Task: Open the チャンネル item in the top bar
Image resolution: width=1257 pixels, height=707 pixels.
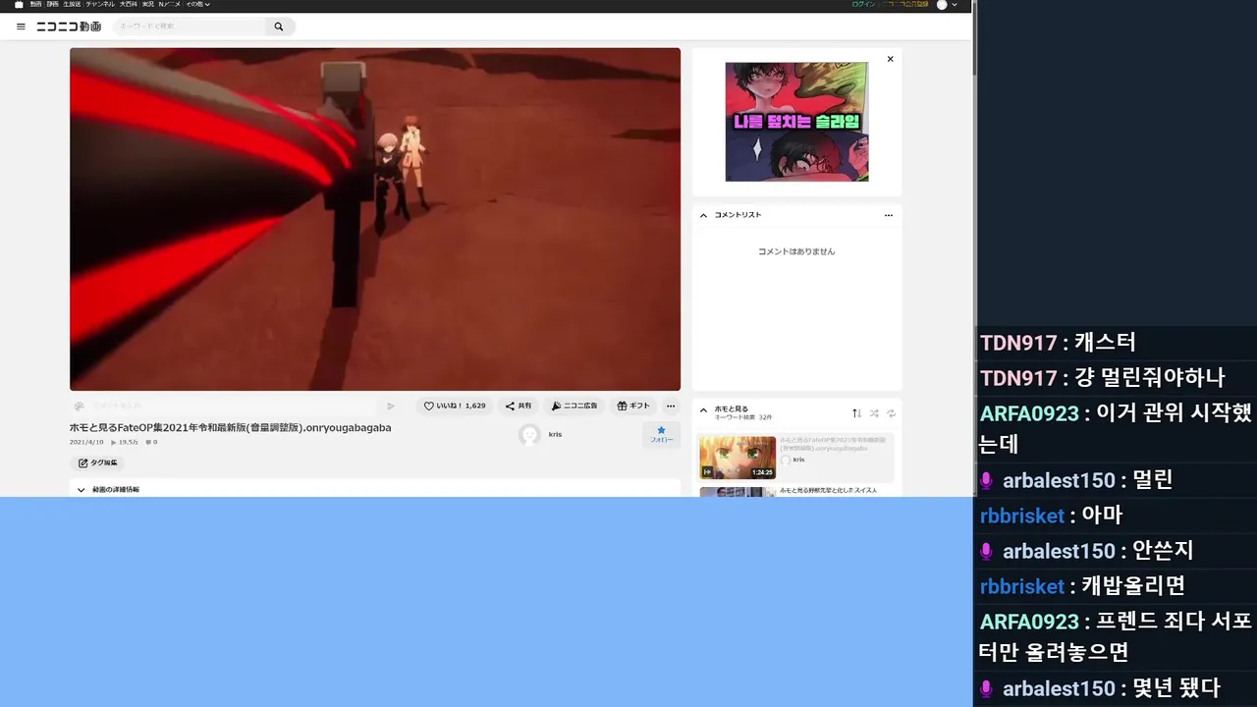Action: (x=100, y=5)
